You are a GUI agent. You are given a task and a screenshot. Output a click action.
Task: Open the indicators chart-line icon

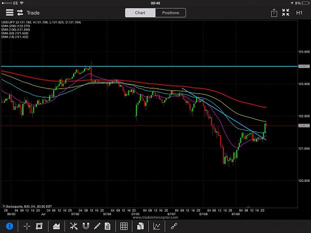coord(157,226)
